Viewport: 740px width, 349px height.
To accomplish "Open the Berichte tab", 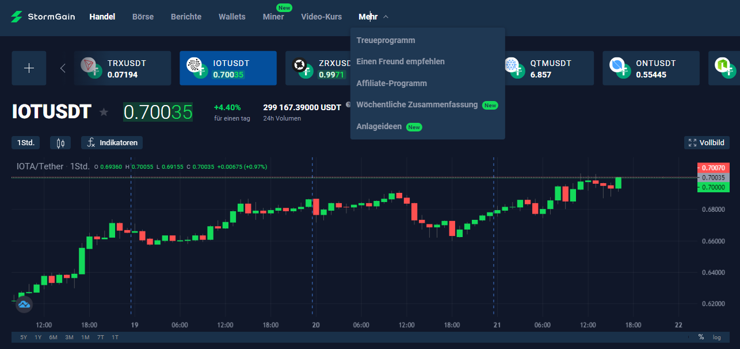I will 186,17.
